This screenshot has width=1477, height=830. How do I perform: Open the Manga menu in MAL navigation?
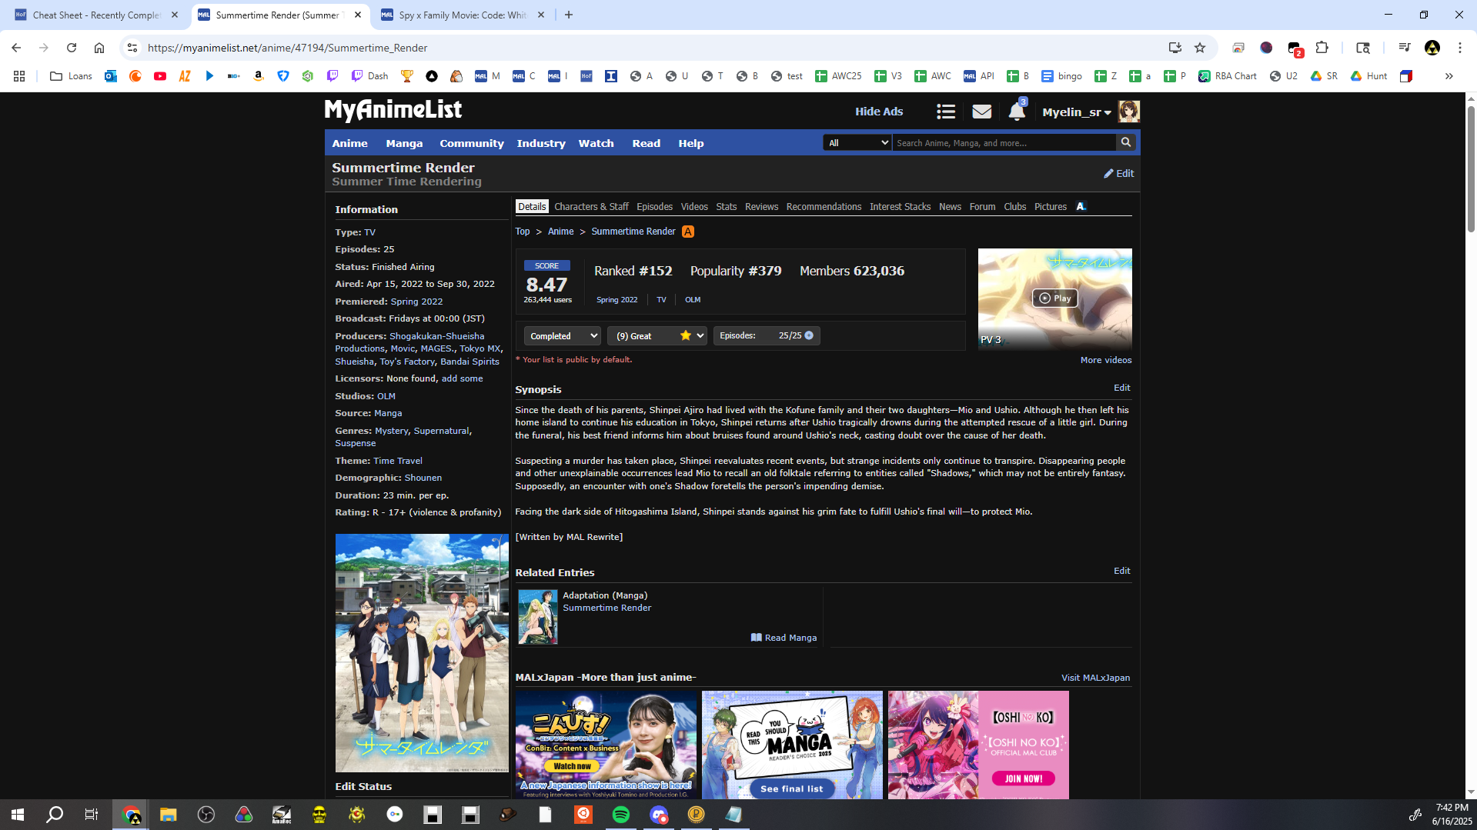[x=404, y=143]
